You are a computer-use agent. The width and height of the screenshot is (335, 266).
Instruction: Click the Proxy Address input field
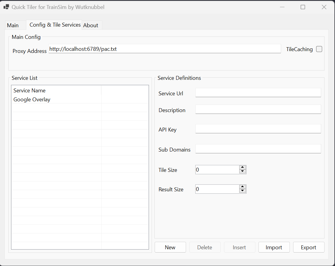point(165,49)
